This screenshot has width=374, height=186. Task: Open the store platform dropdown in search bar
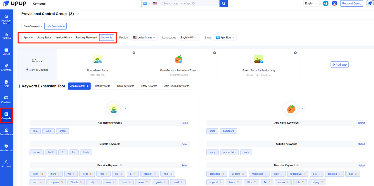coord(147,3)
